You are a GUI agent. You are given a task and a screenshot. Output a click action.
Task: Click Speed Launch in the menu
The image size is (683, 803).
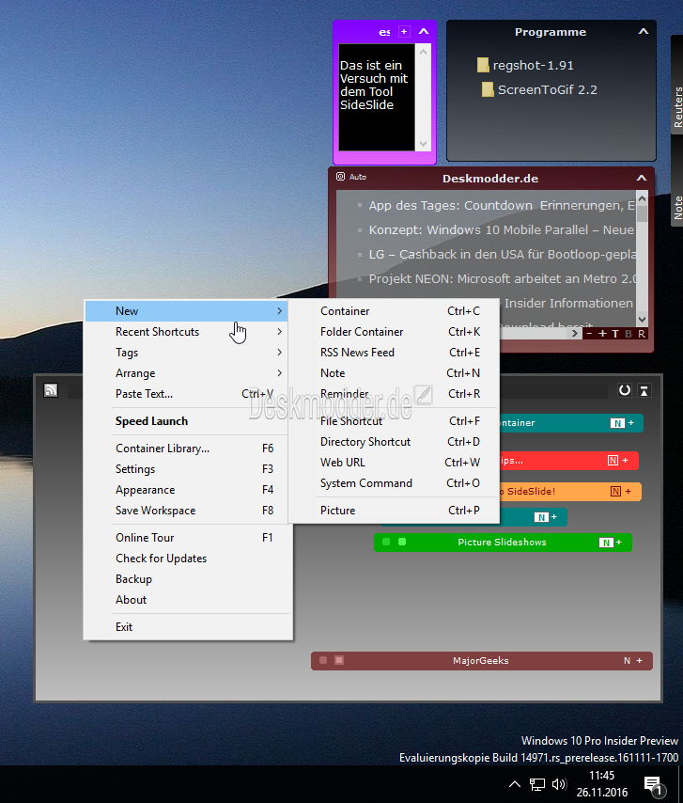click(186, 421)
